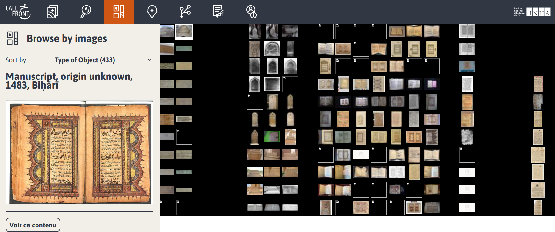Click the dropdown chevron next to Type of Object
Image resolution: width=555 pixels, height=232 pixels.
tap(149, 60)
